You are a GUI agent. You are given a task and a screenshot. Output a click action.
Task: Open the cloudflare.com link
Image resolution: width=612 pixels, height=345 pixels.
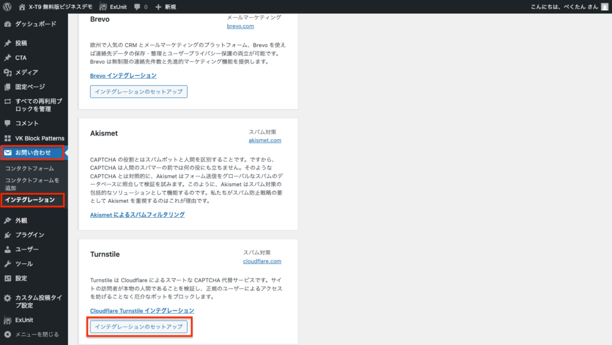pos(262,261)
